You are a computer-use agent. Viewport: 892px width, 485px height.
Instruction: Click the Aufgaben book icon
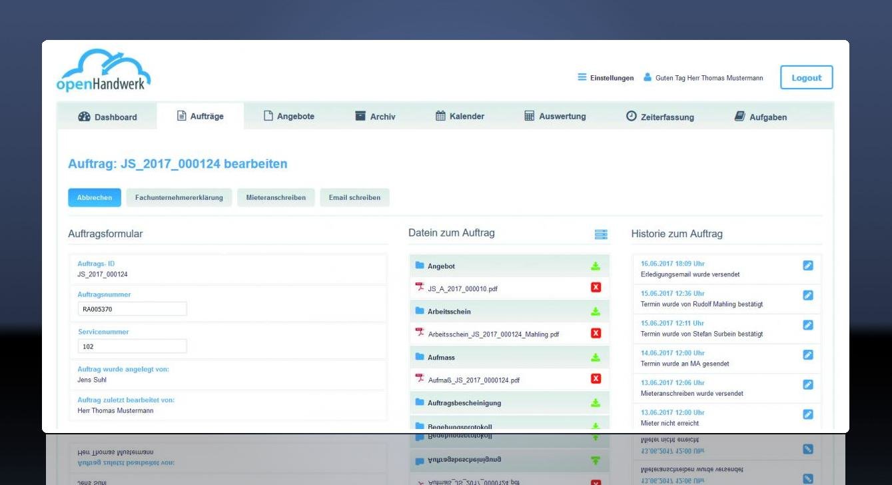[x=739, y=117]
